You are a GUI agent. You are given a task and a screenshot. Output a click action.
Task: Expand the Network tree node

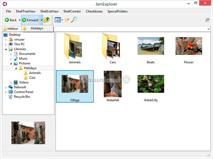click(6, 87)
